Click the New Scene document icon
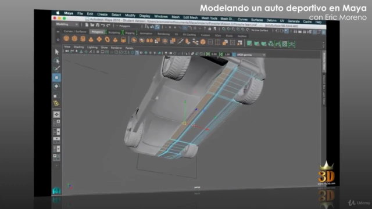The image size is (372, 209). click(x=87, y=24)
